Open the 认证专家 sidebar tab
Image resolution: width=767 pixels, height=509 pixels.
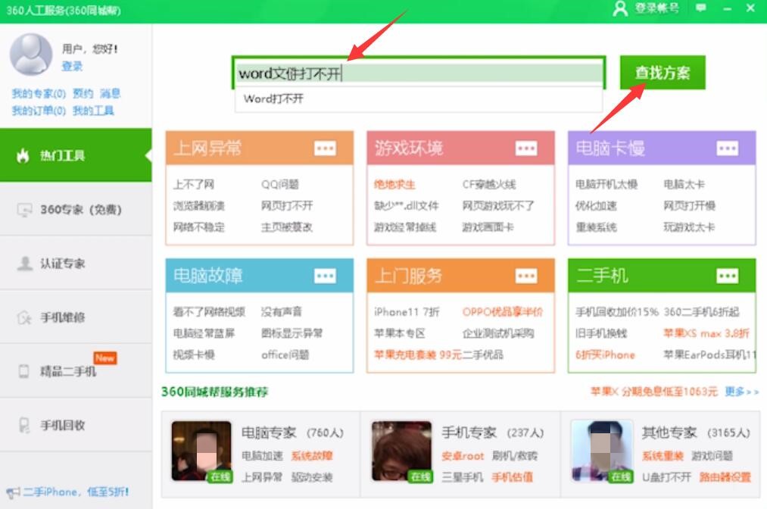(76, 264)
